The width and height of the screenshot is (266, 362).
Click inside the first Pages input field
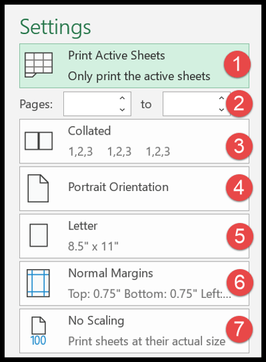point(91,104)
